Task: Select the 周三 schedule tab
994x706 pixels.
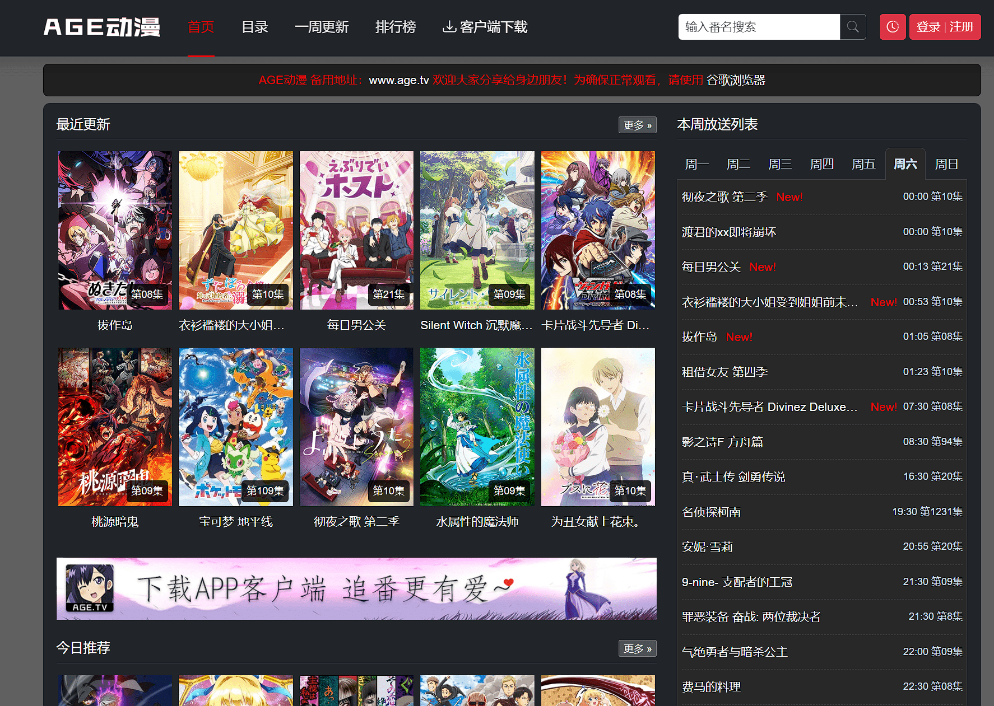Action: (x=780, y=164)
